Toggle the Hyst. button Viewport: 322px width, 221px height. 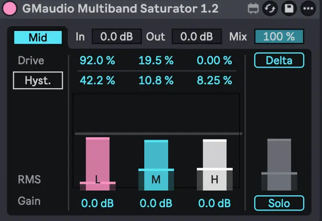point(38,80)
